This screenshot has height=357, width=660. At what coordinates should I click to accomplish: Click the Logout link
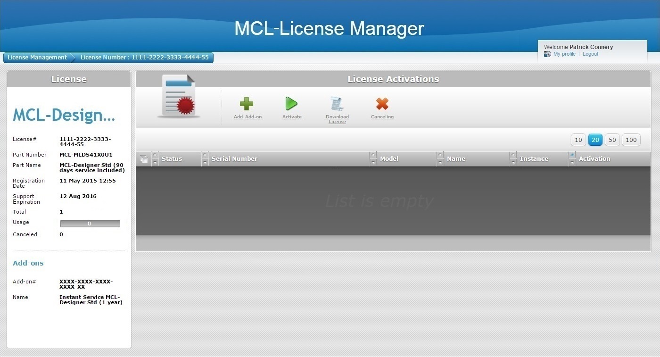590,54
